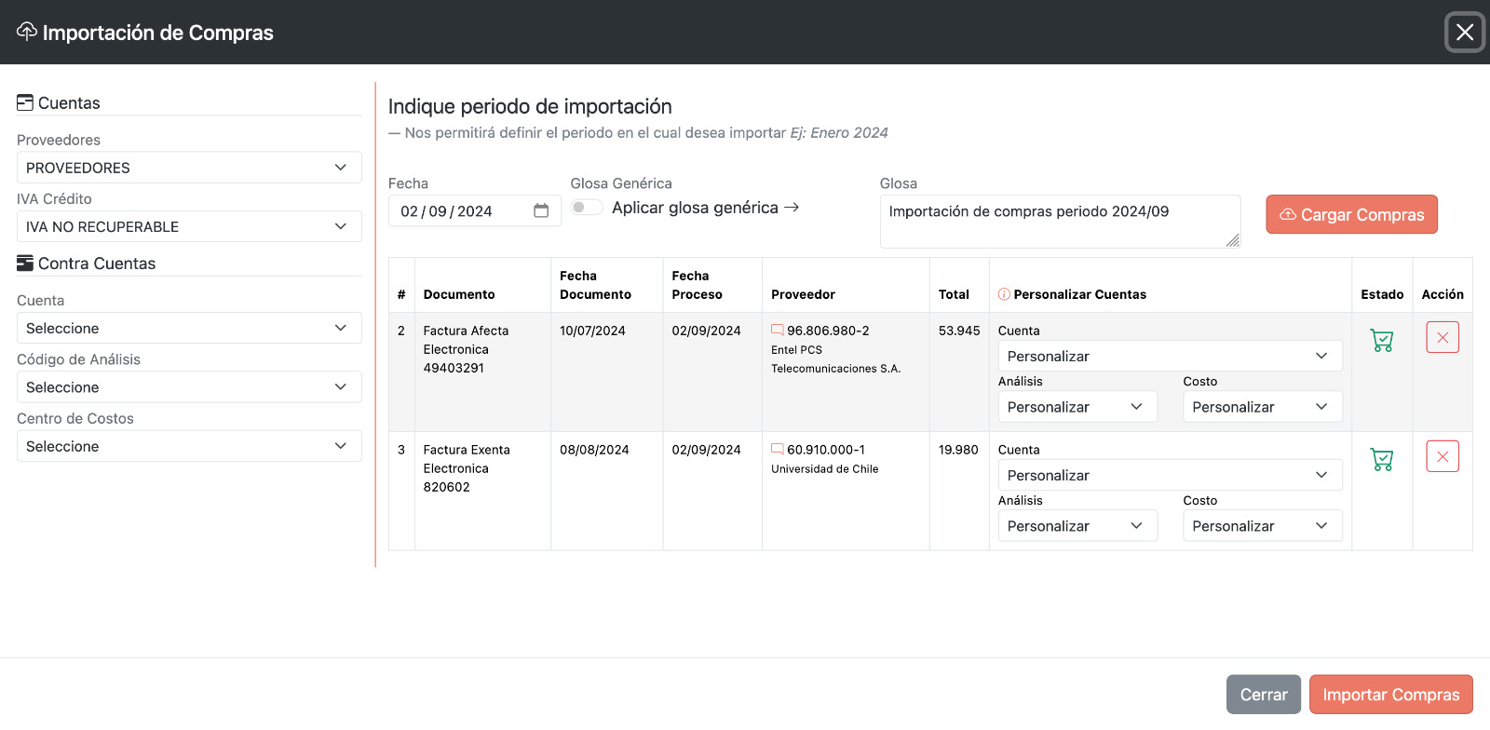The width and height of the screenshot is (1490, 730).
Task: Open Costo dropdown for Universidad de Chile row
Action: tap(1262, 526)
